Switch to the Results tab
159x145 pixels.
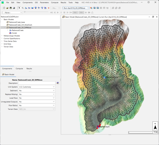[x=29, y=69]
